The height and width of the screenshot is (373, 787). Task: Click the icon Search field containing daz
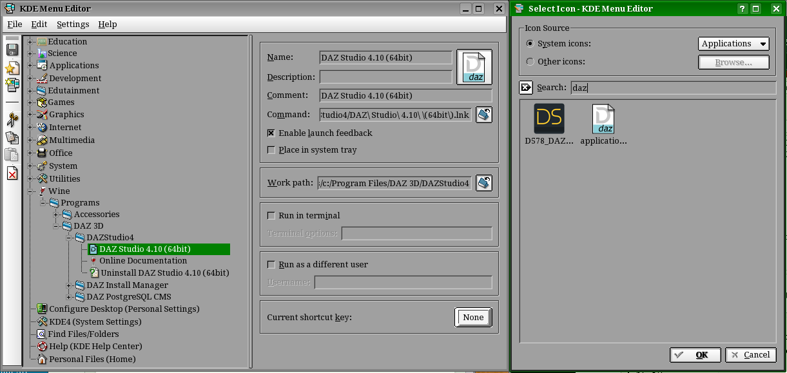[673, 88]
